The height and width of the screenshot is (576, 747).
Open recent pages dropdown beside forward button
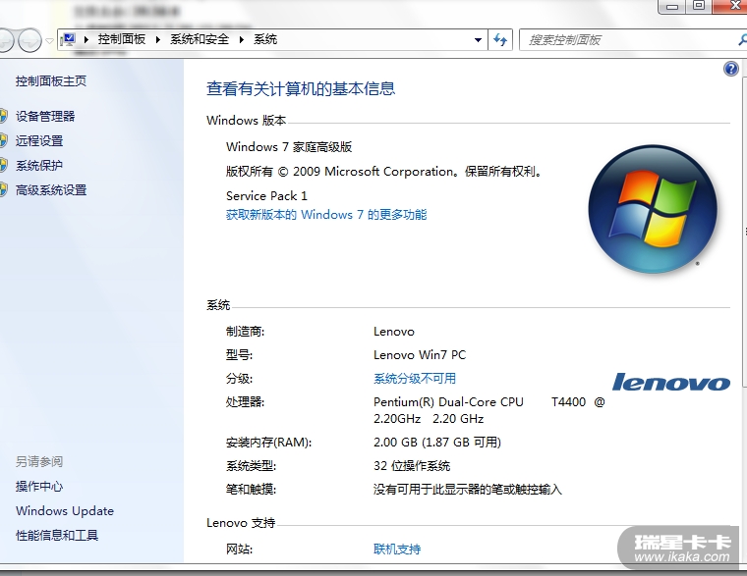pos(49,41)
